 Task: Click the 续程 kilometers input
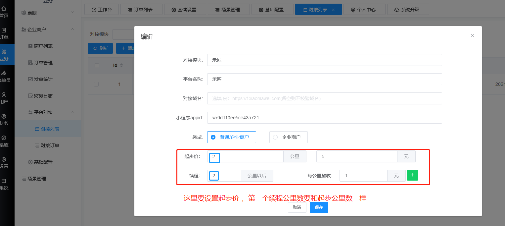pyautogui.click(x=224, y=176)
